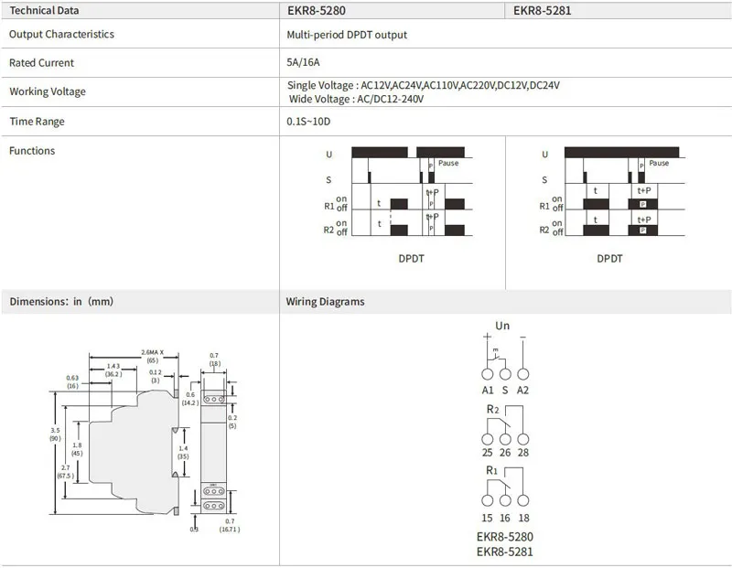
Task: Click terminal 15 circle of relay R1
Action: pos(487,500)
